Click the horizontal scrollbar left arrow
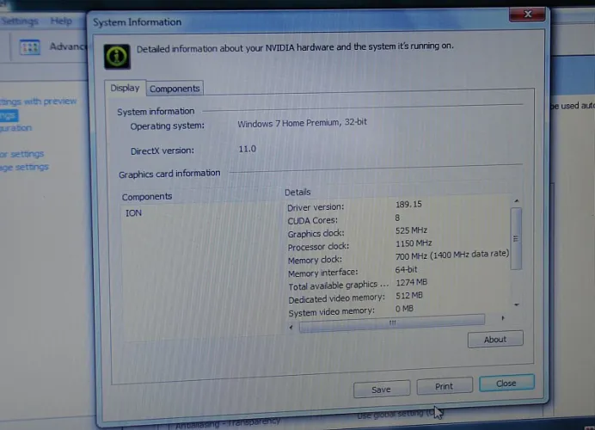The image size is (595, 430). [x=292, y=326]
